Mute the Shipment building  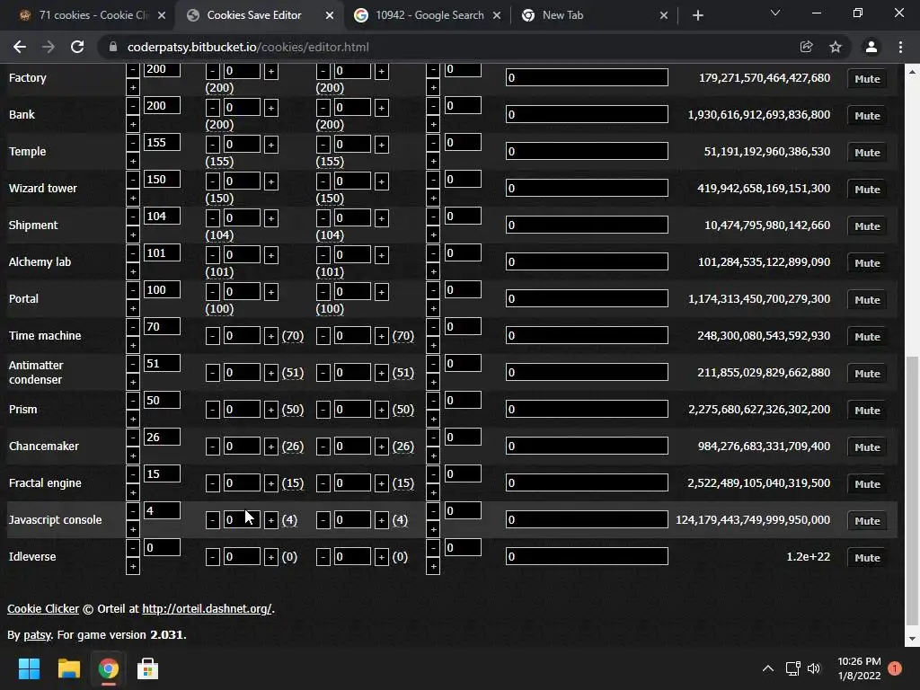[x=867, y=226]
